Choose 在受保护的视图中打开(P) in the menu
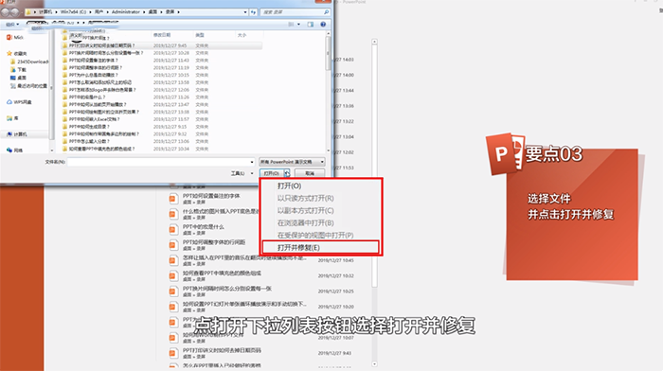Viewport: 663px width, 371px height. coord(315,235)
